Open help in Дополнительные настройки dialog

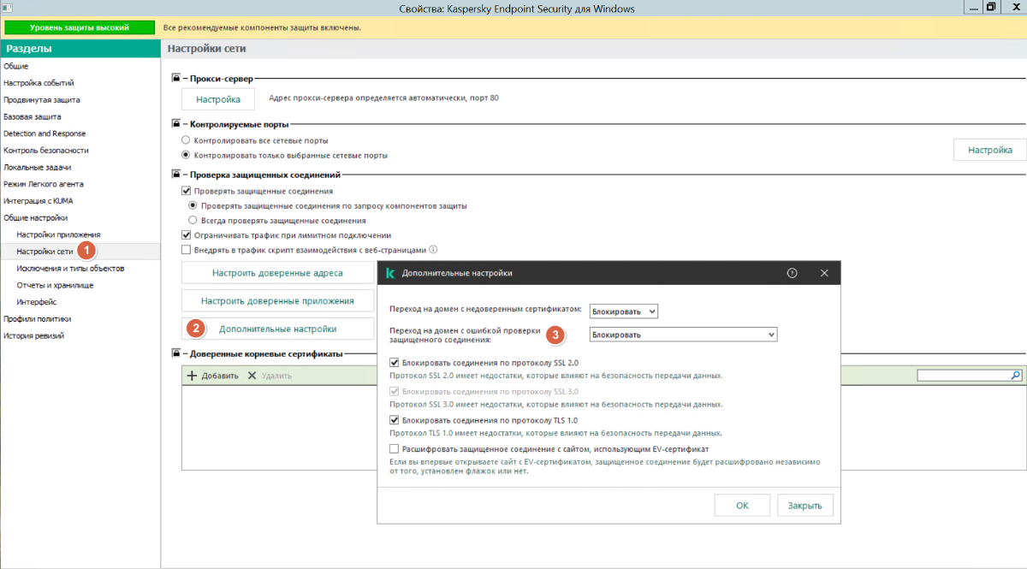pos(792,273)
